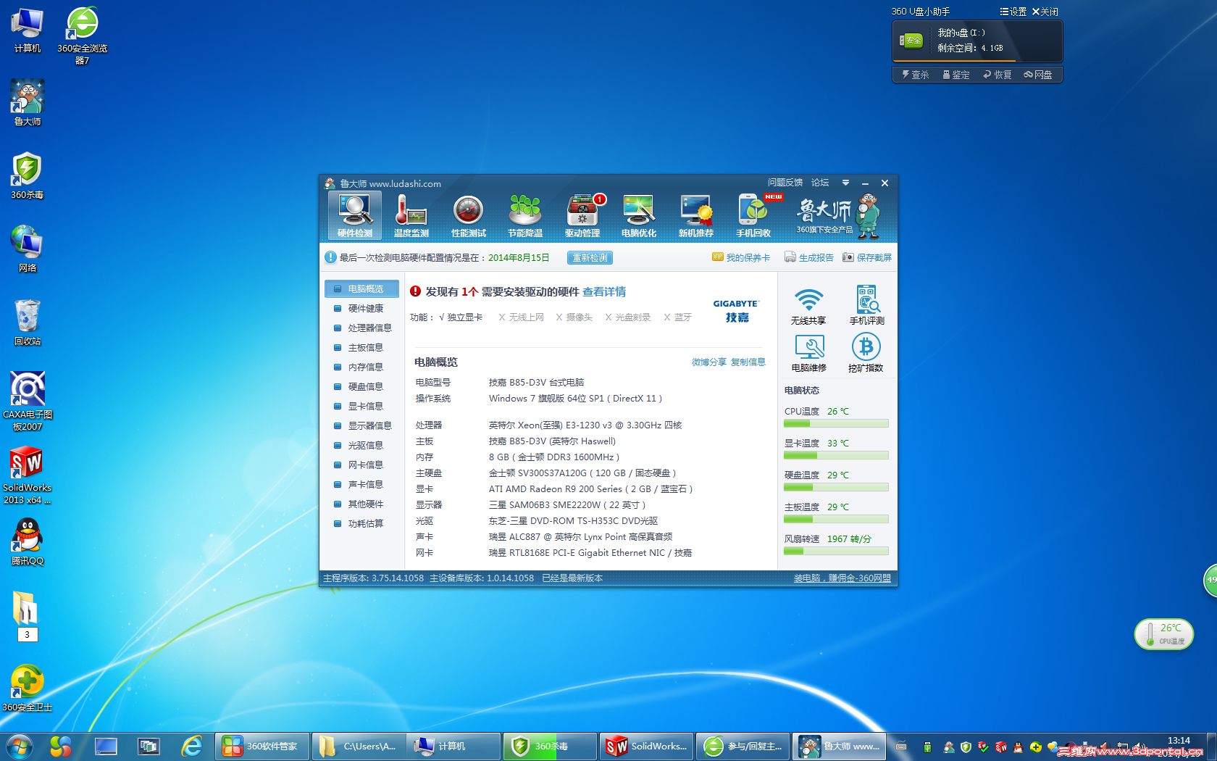The image size is (1217, 761).
Task: Click 生成报告 to generate a report
Action: 809,257
